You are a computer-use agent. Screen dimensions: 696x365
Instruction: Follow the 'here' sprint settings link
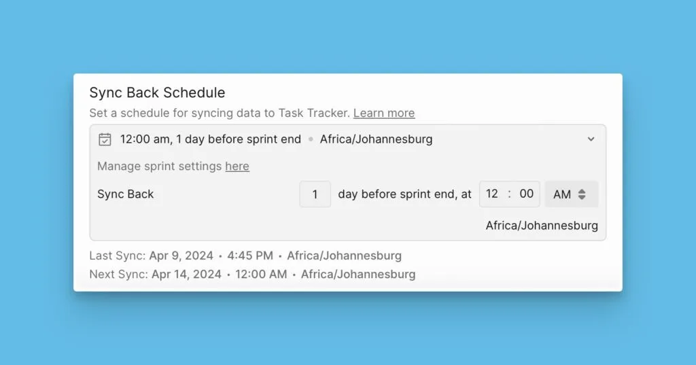237,167
